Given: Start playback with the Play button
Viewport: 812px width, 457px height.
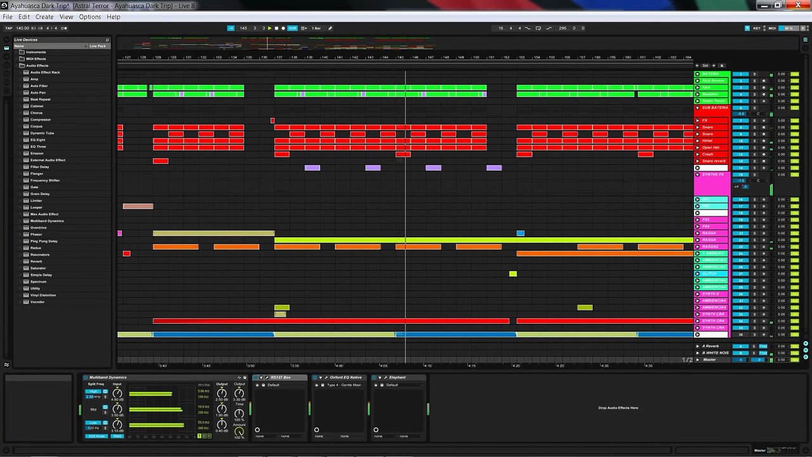Looking at the screenshot, I should 270,28.
